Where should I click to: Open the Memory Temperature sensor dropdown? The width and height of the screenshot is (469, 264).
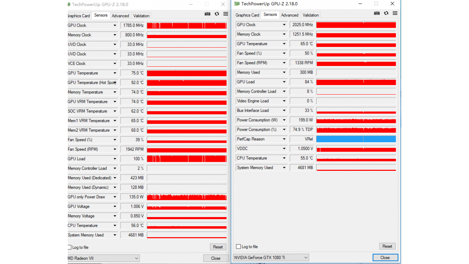click(115, 92)
